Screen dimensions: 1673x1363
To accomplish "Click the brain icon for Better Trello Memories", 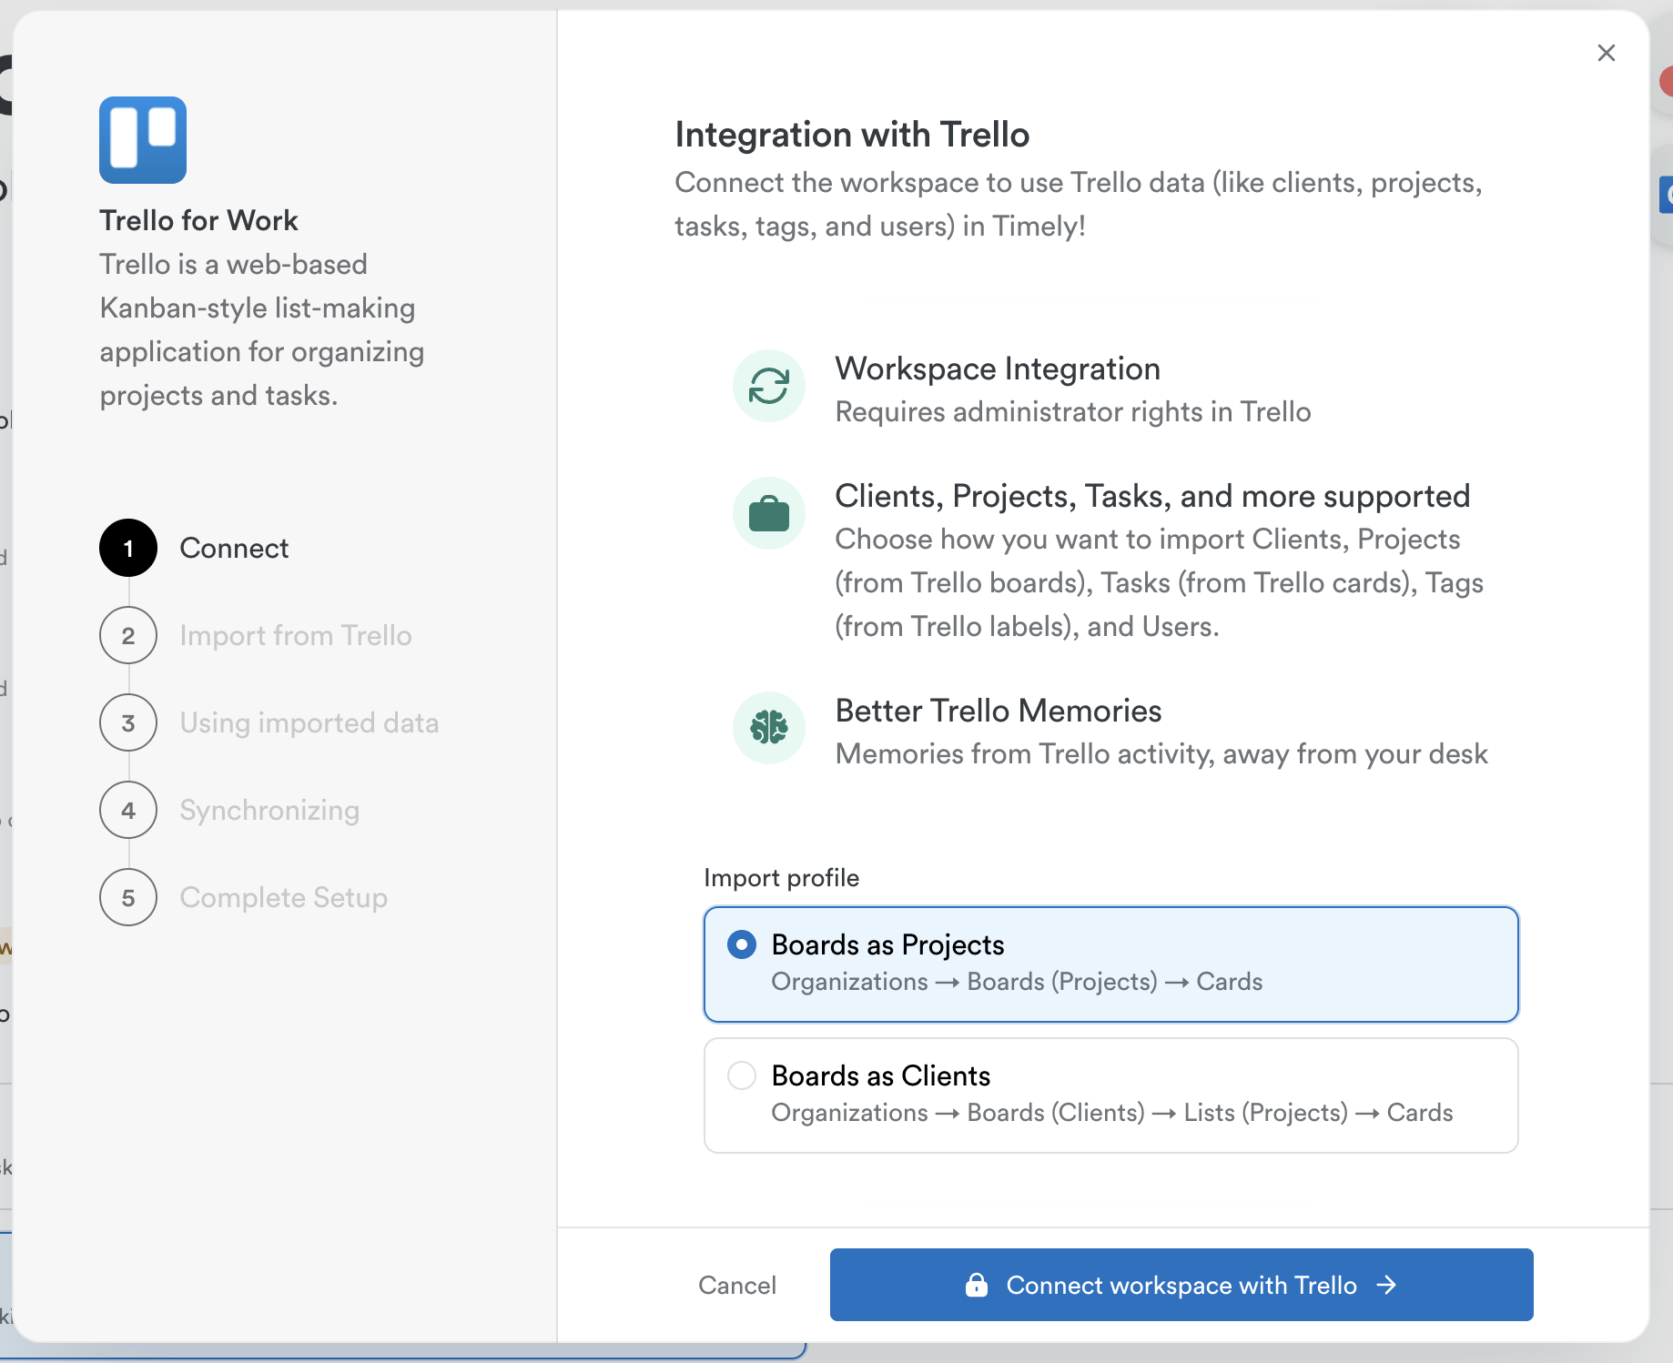I will [768, 727].
